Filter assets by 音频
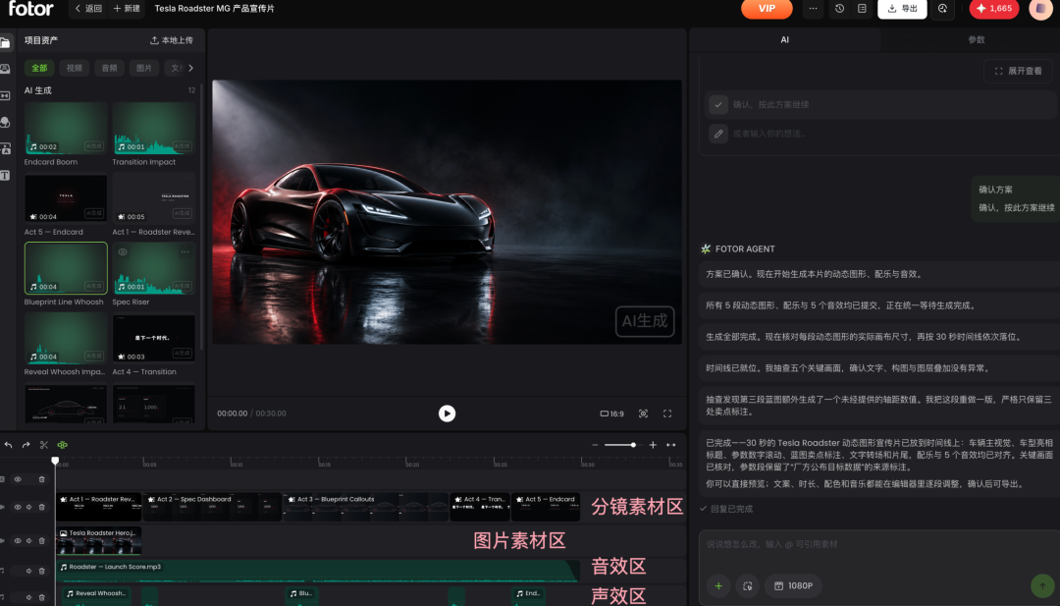1060x606 pixels. point(110,68)
